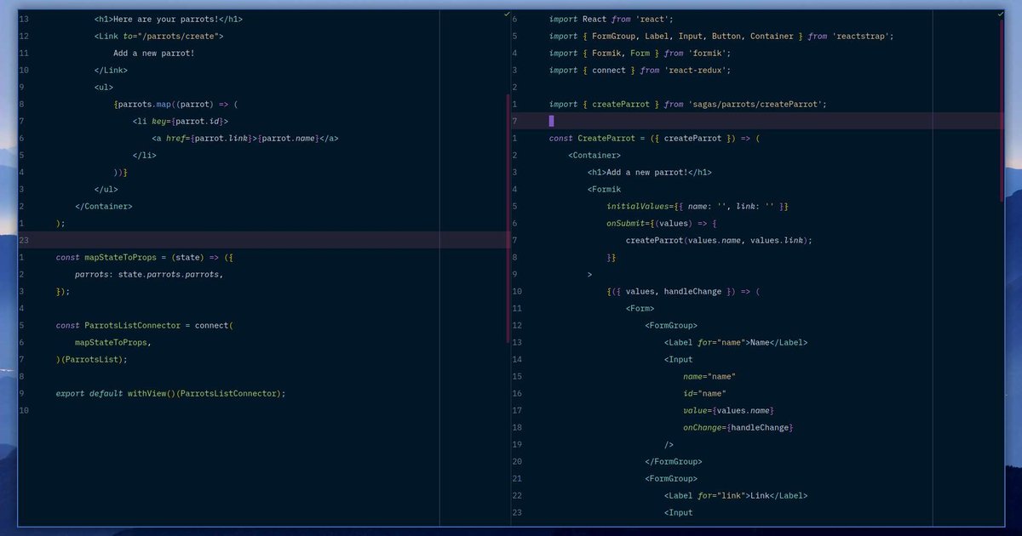Click <Label for="name">Name</Label> line
The height and width of the screenshot is (536, 1022).
click(736, 342)
